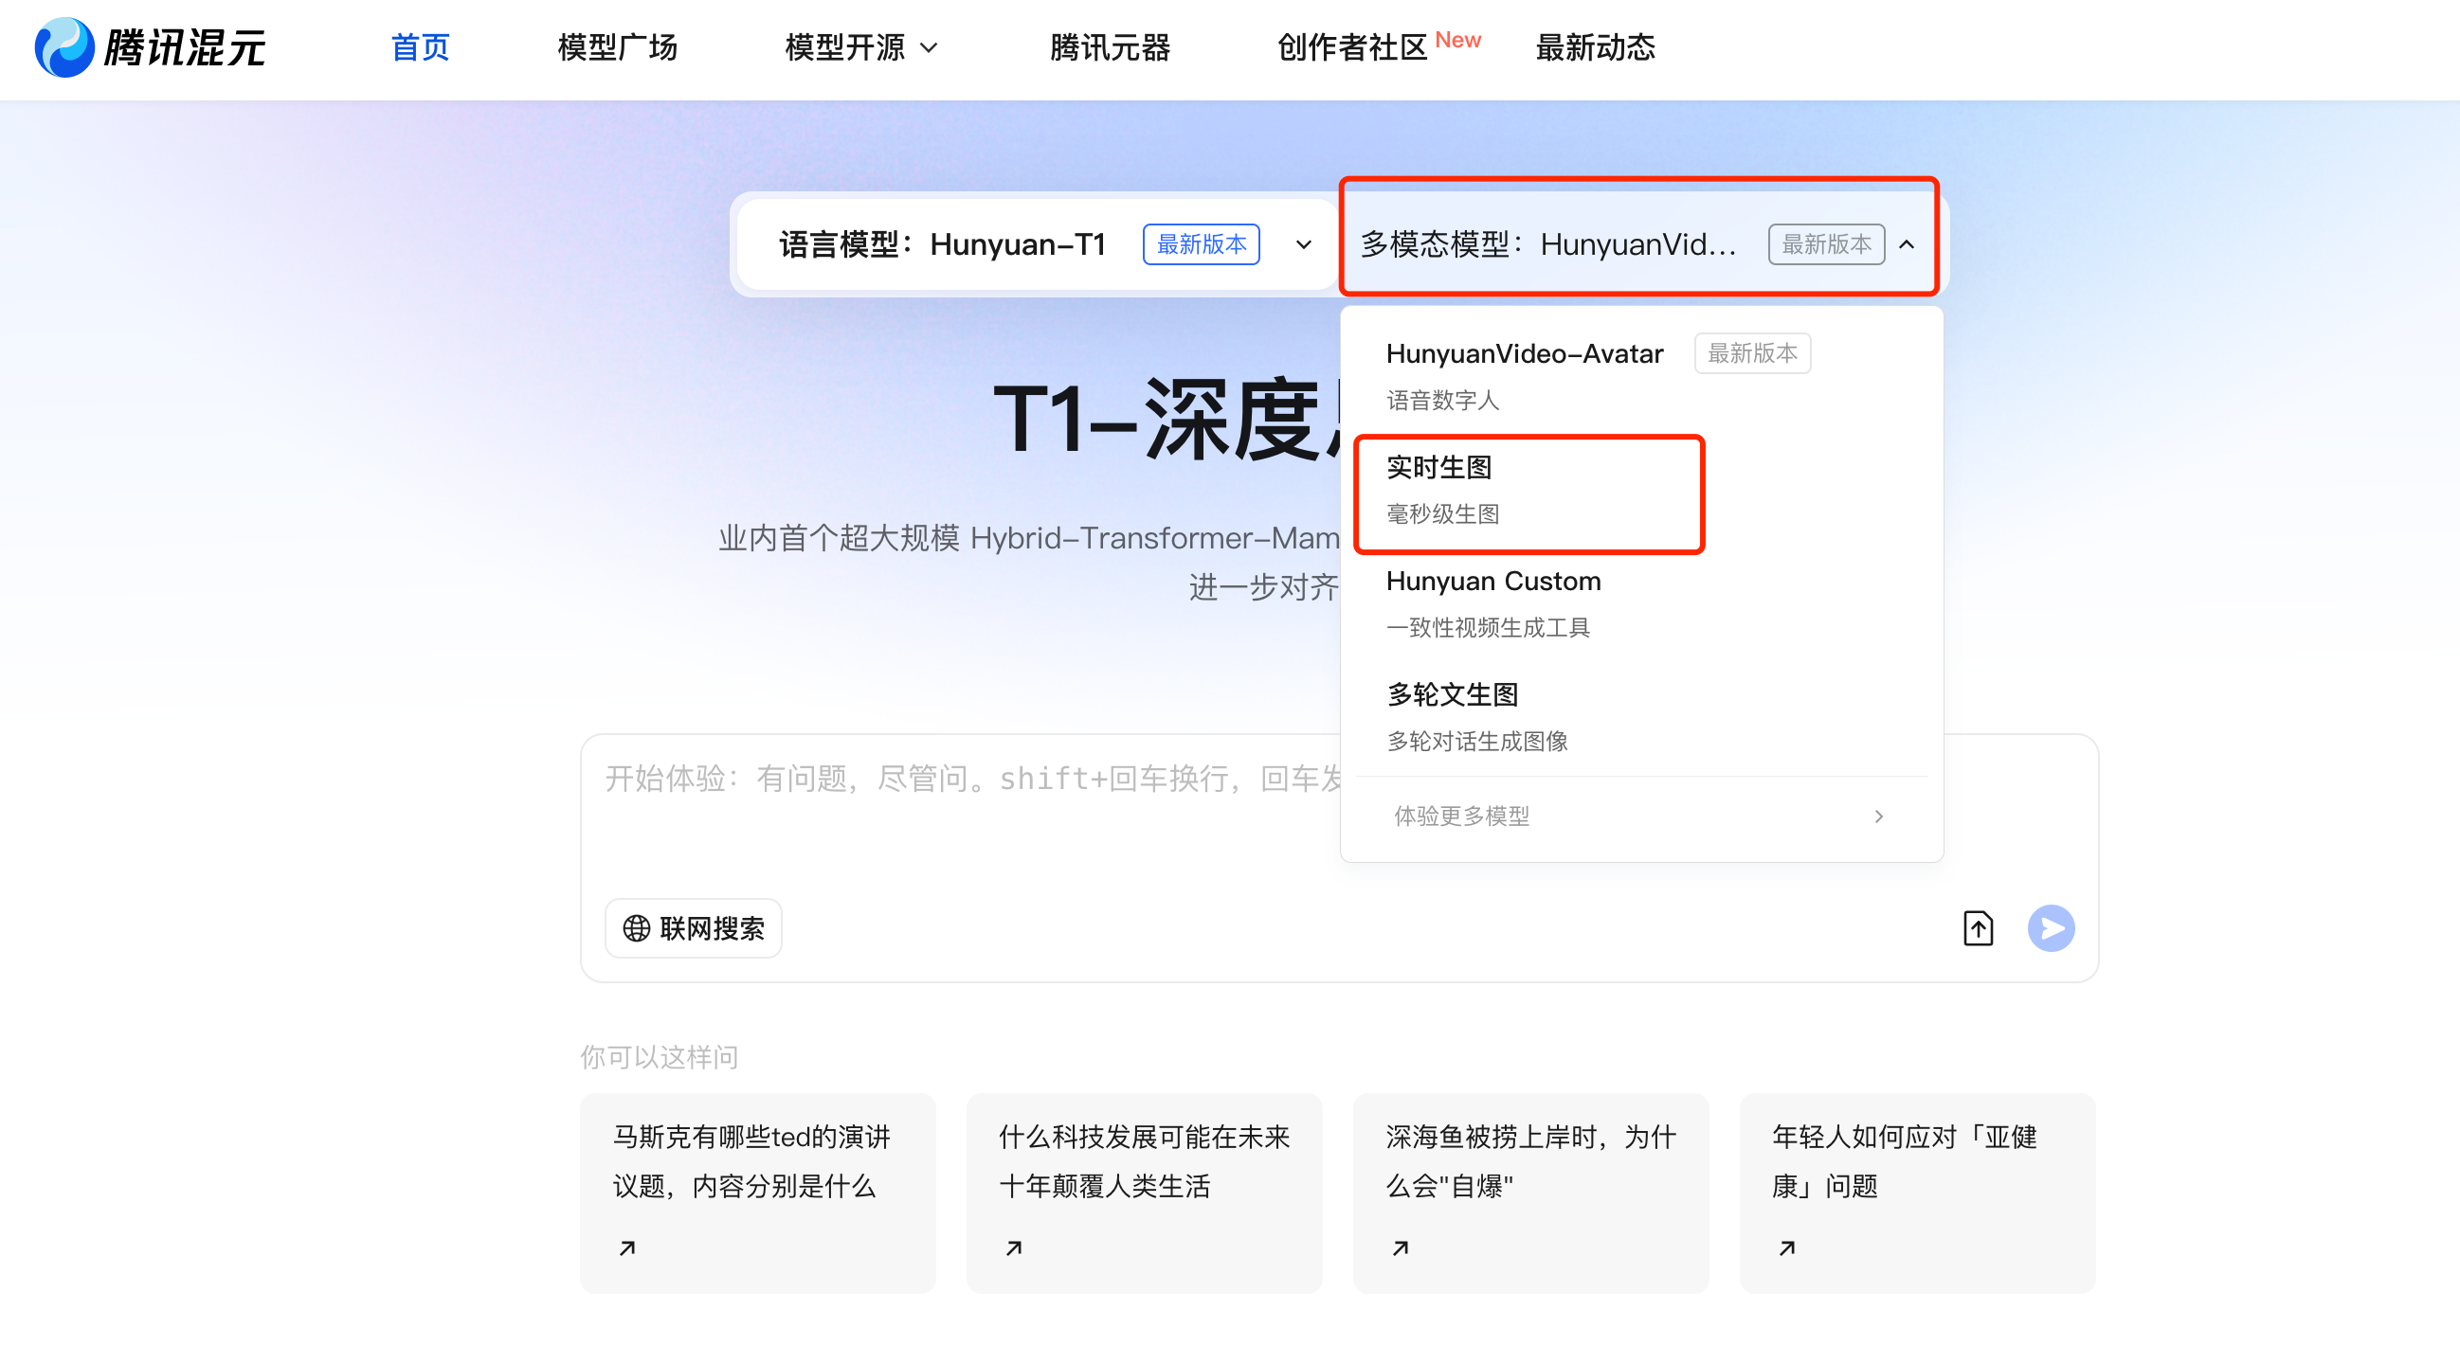
Task: Click the file upload icon
Action: coord(1978,927)
